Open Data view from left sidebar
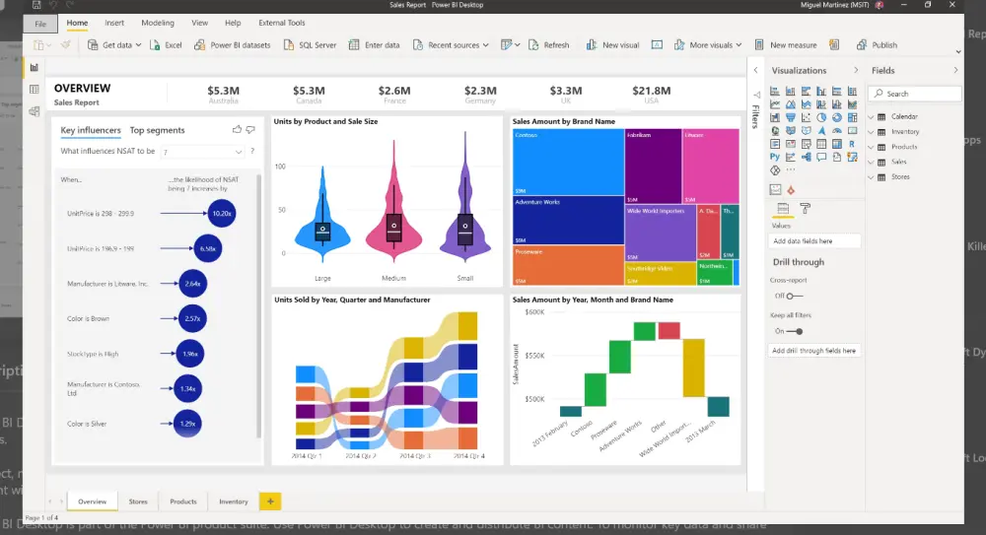 tap(34, 90)
